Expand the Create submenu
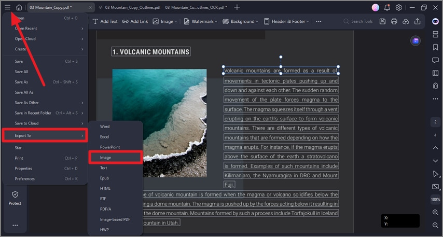Image resolution: width=443 pixels, height=237 pixels. [45, 49]
